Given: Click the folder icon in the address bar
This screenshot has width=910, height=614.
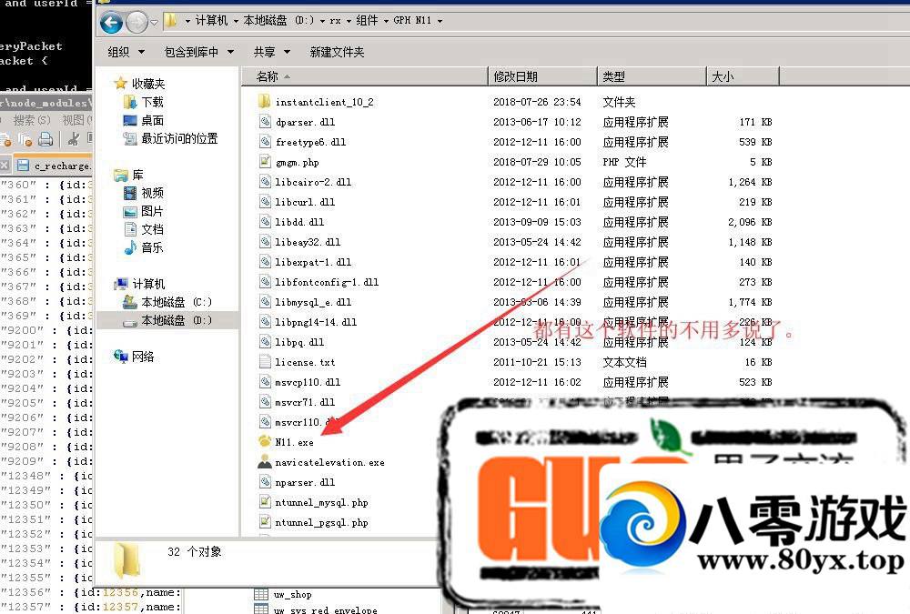Looking at the screenshot, I should pos(171,21).
